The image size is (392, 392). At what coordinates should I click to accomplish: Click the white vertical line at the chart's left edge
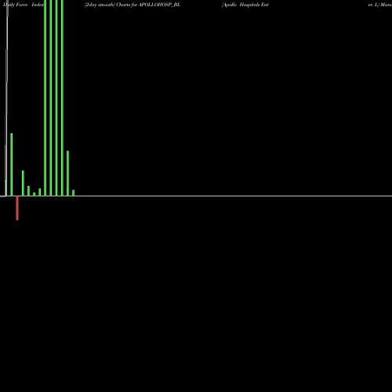pos(6,98)
